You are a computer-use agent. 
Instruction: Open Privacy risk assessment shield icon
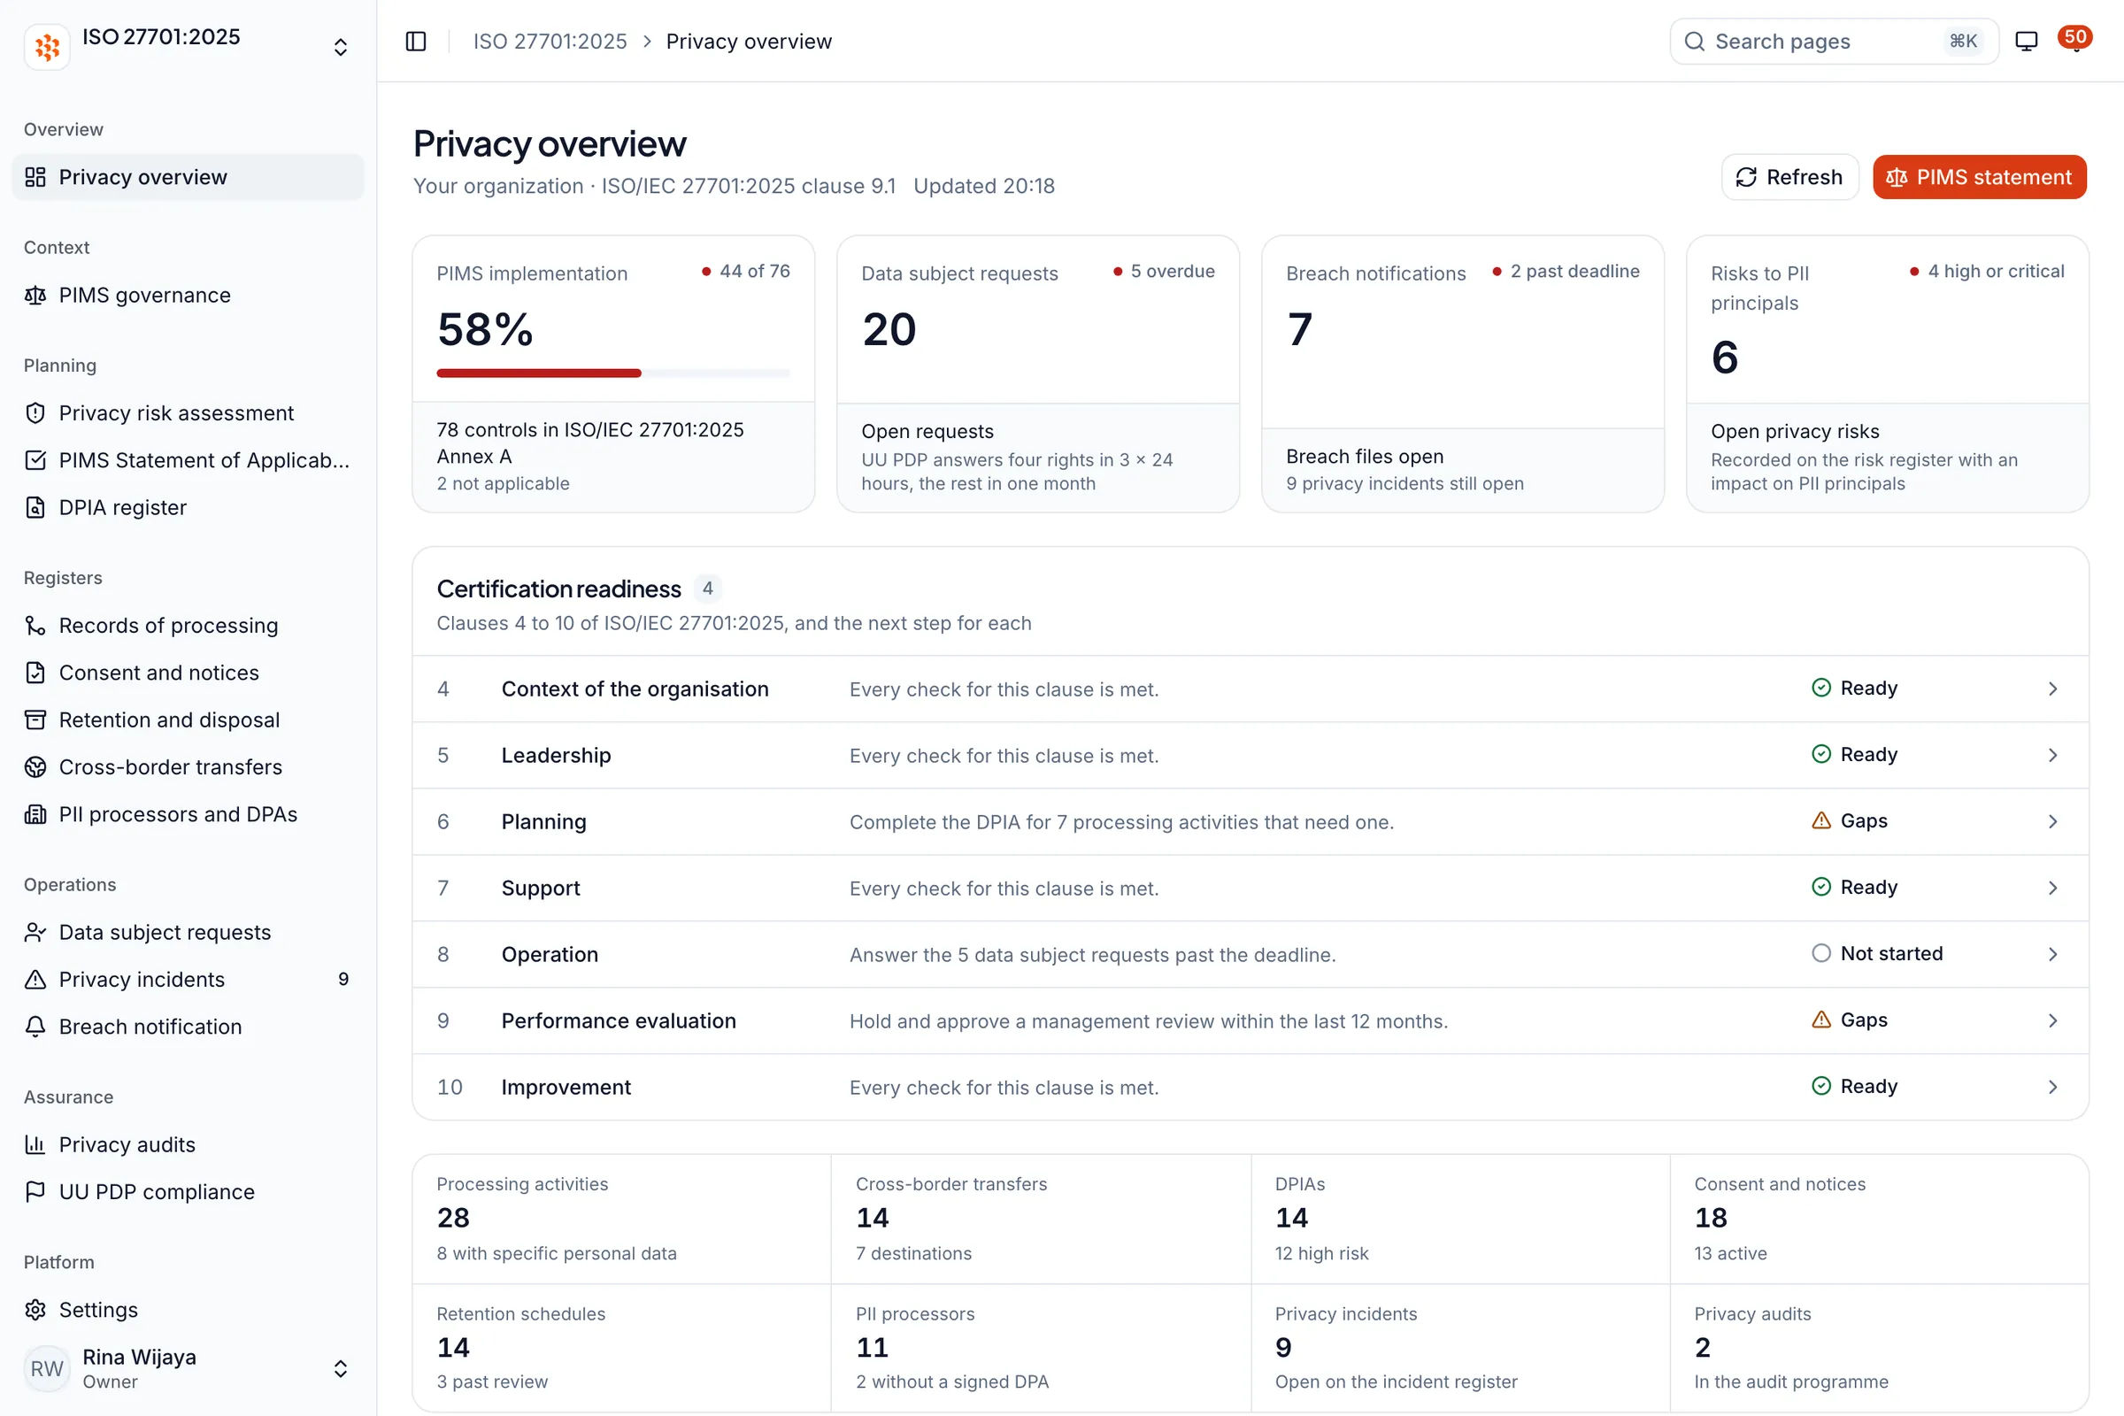(x=35, y=412)
